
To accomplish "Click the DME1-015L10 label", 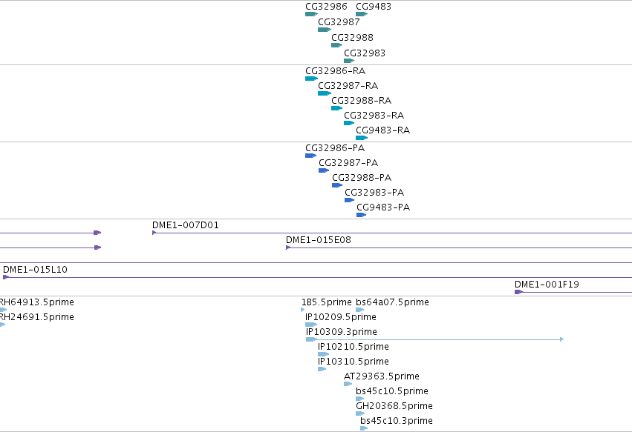I will click(x=35, y=270).
